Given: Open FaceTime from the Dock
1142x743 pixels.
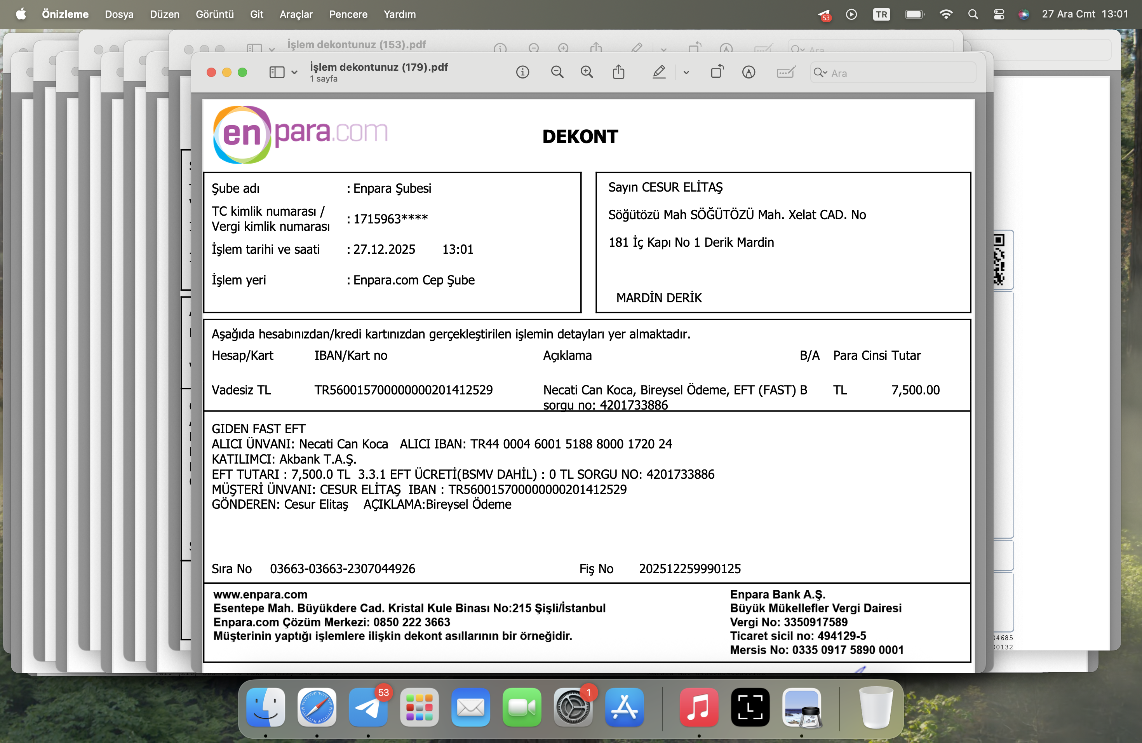Looking at the screenshot, I should point(522,707).
